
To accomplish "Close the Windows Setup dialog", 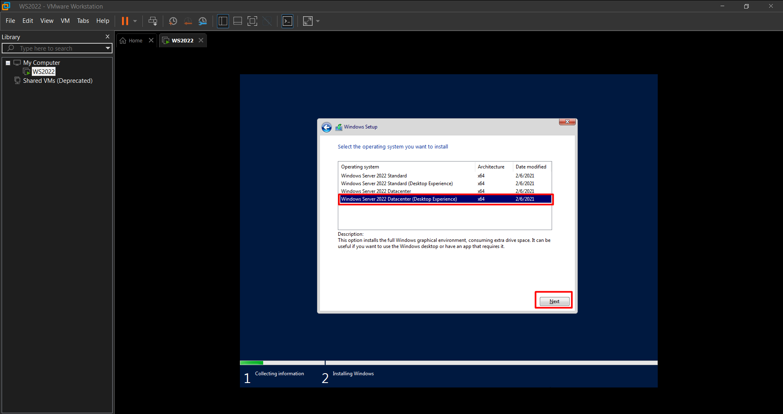I will tap(567, 122).
